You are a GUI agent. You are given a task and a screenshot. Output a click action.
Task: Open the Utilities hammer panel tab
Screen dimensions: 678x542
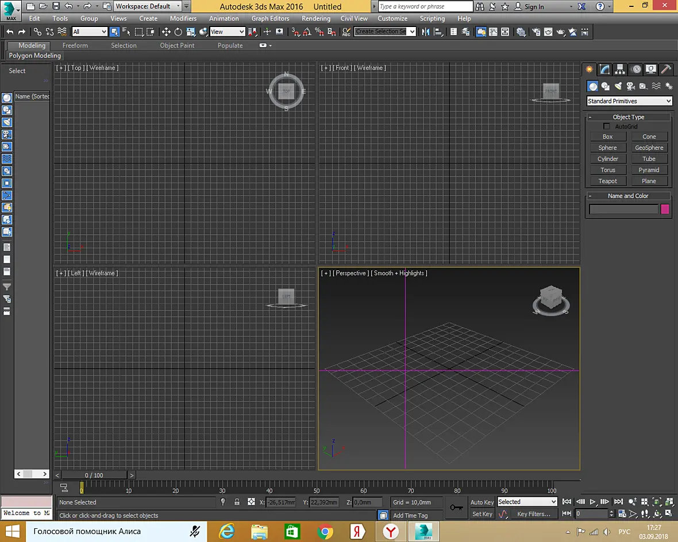667,69
